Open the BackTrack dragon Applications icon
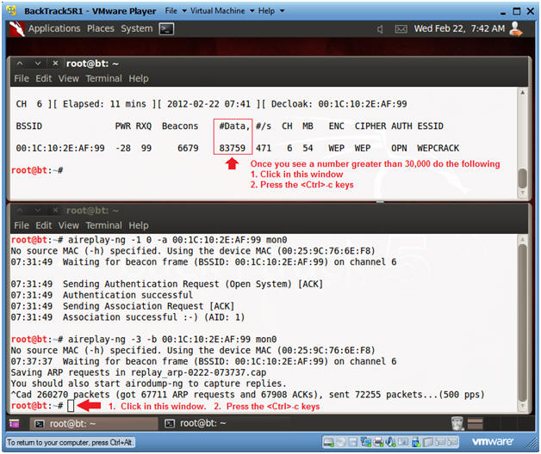The height and width of the screenshot is (454, 541). [x=16, y=28]
